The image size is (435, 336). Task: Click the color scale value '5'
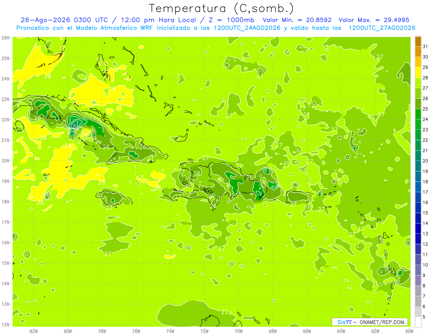[x=424, y=317]
